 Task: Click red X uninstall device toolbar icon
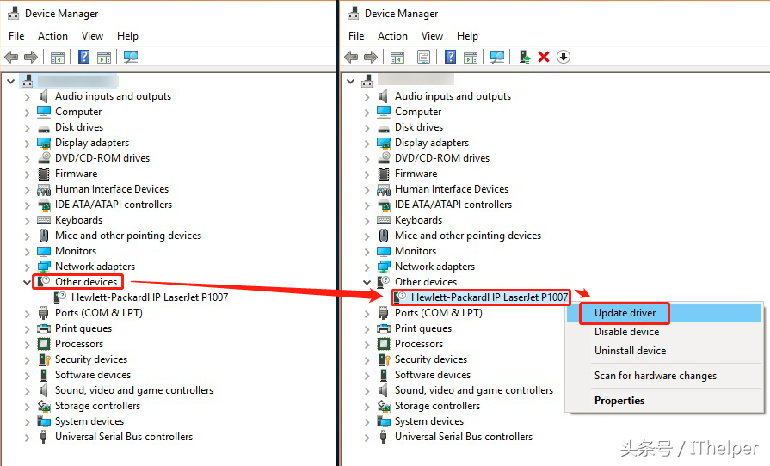544,57
